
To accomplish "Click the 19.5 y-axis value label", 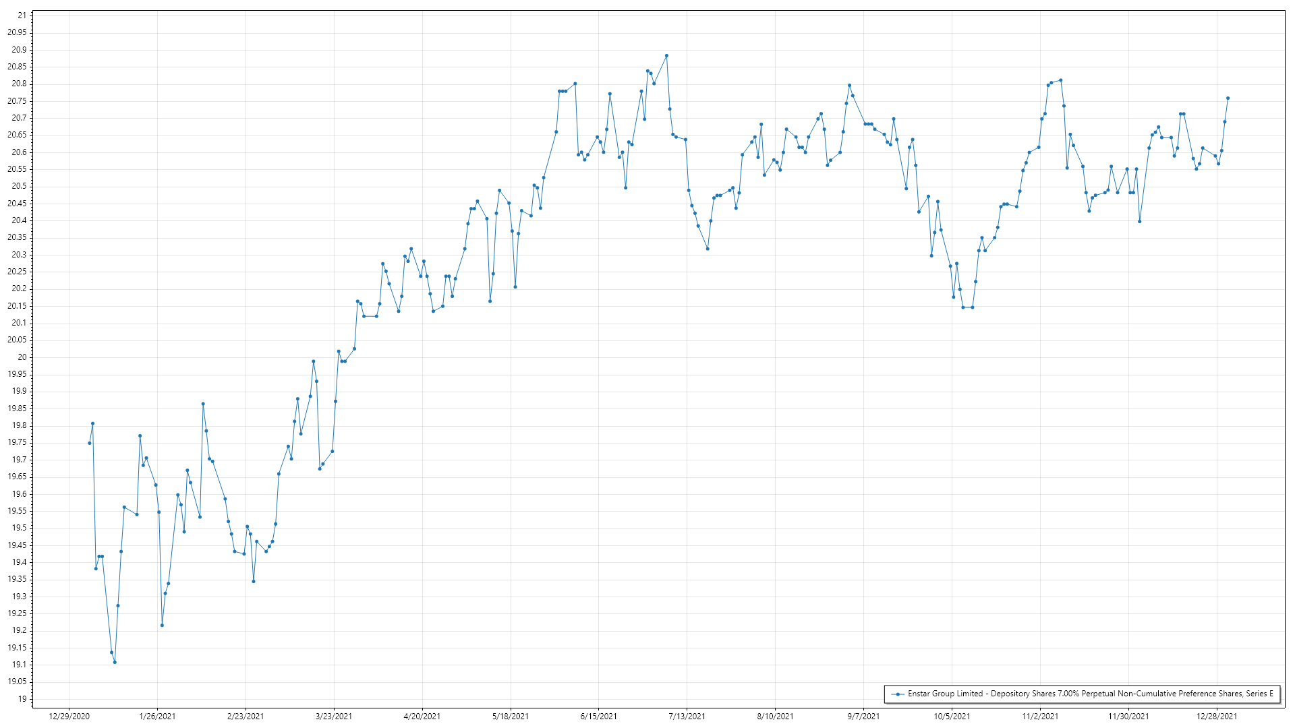I will [19, 528].
